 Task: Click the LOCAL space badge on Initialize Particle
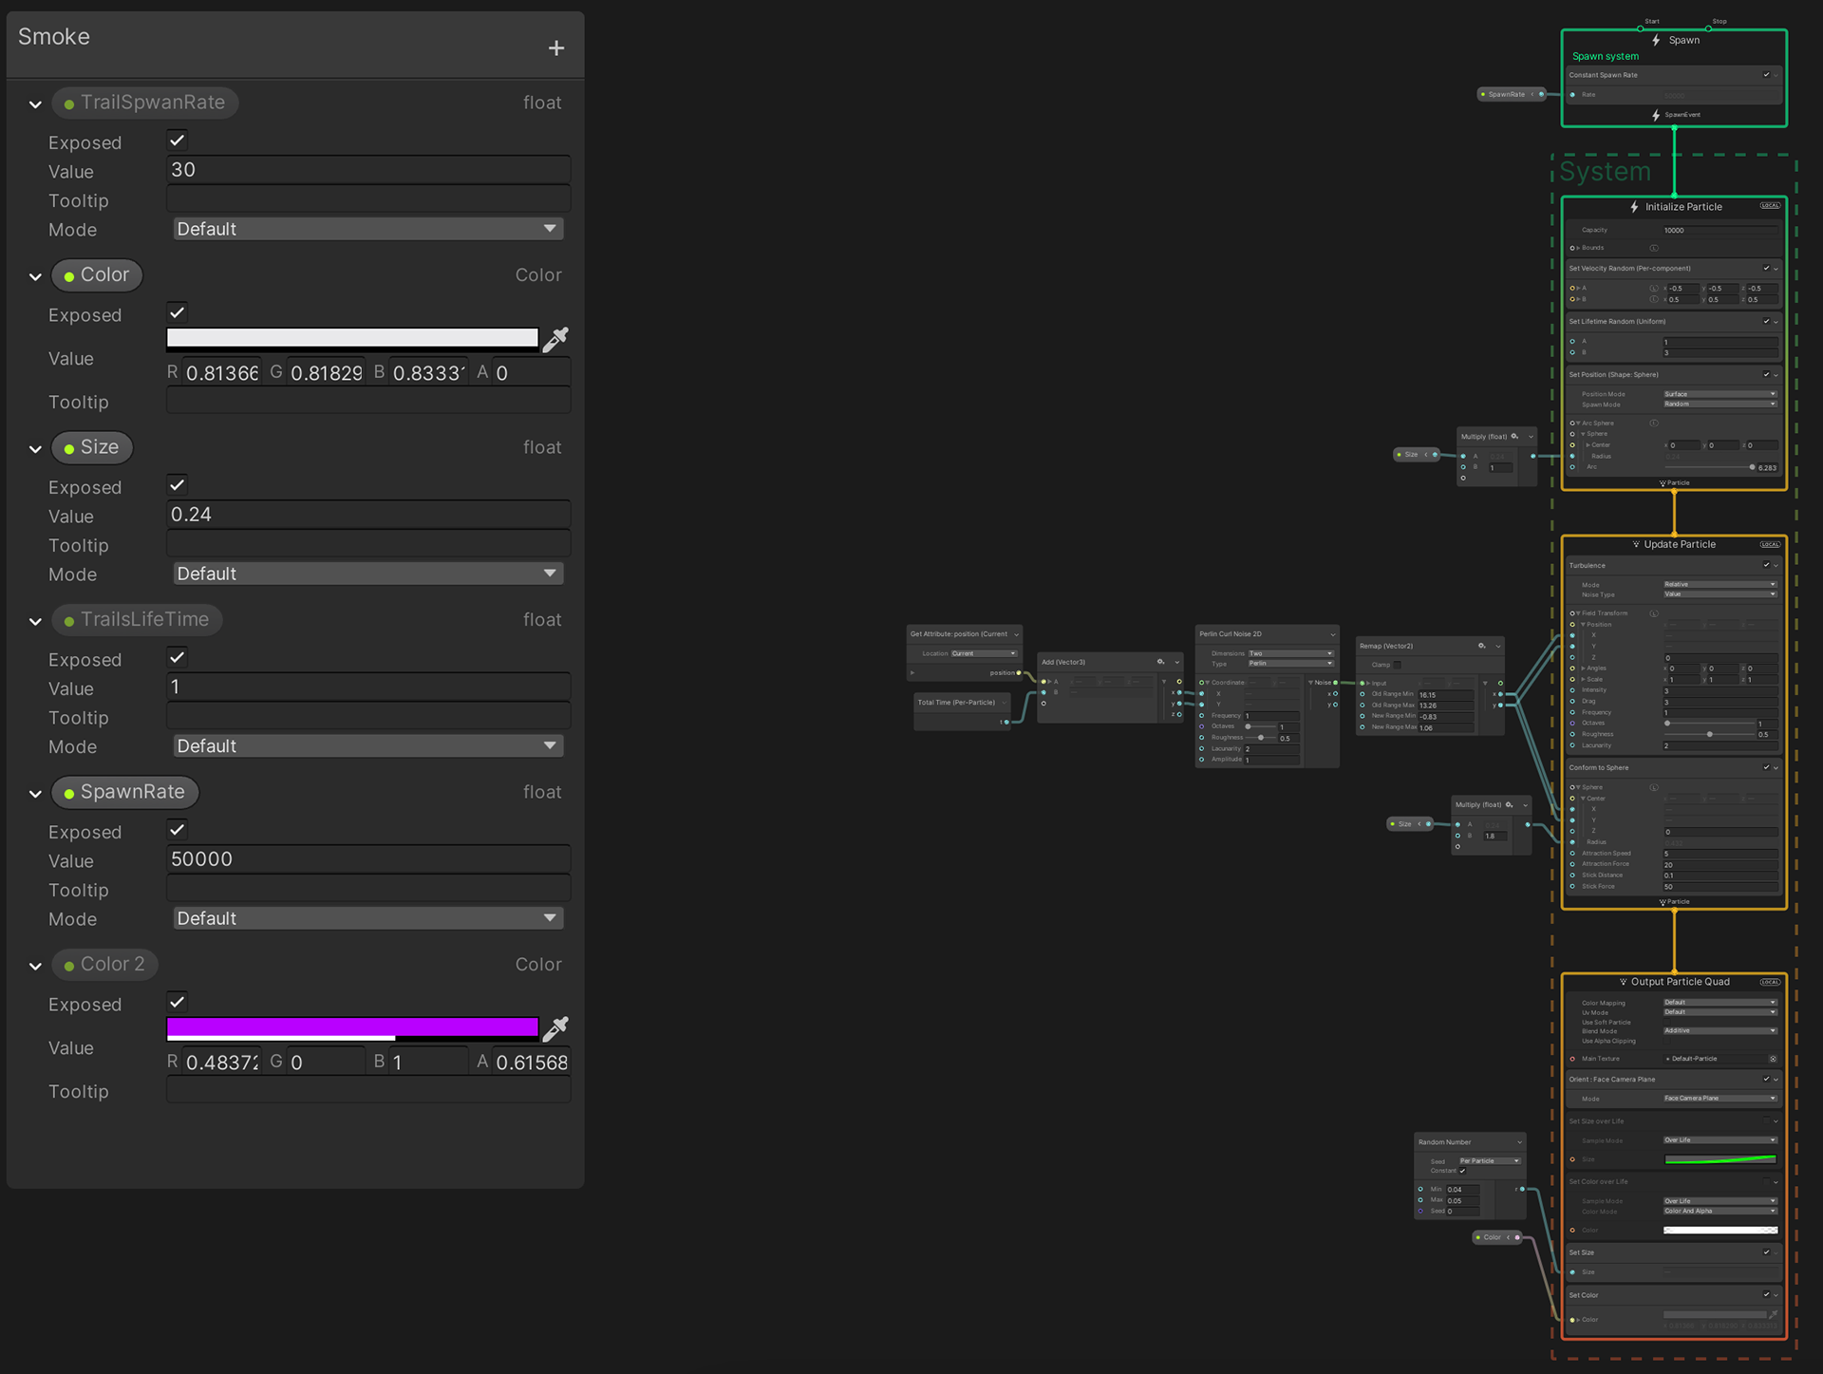[1770, 206]
